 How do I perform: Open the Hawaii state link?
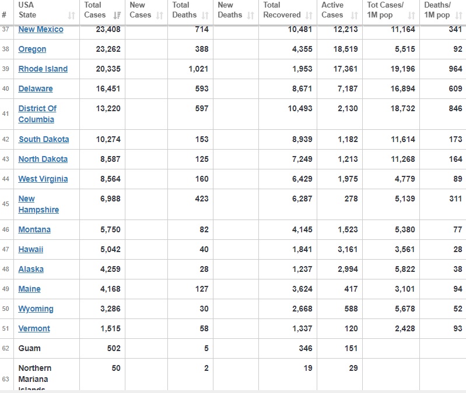30,250
